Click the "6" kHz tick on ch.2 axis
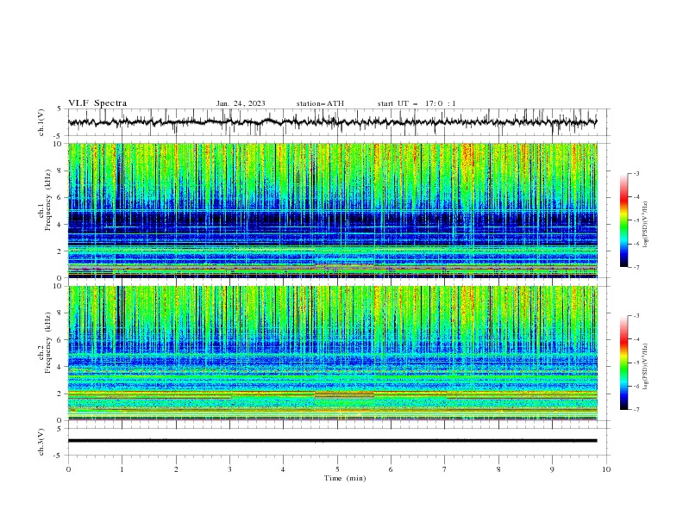 [61, 340]
